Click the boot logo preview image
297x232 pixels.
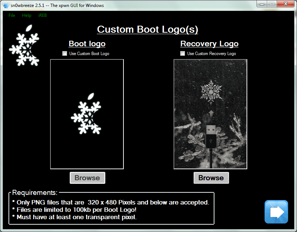87,114
